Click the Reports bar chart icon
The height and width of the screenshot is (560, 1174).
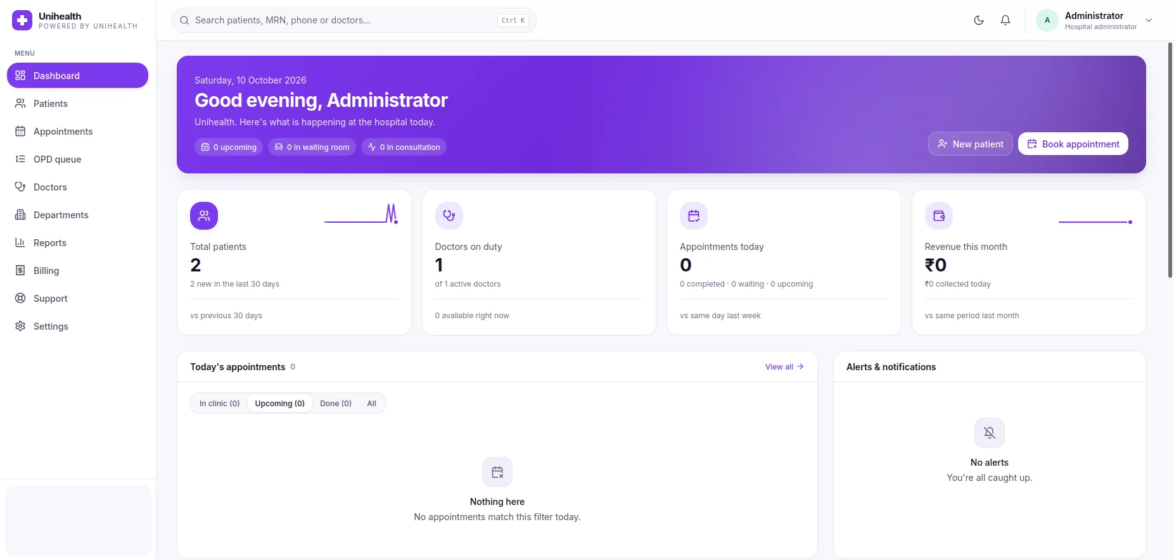pos(20,242)
